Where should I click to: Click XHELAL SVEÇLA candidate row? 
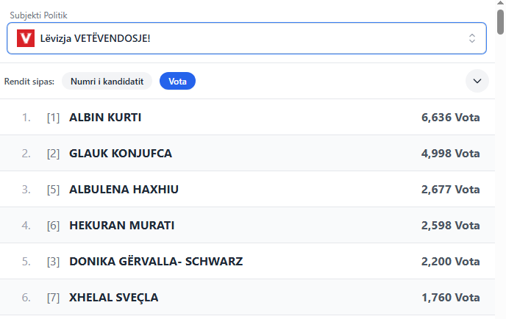247,298
